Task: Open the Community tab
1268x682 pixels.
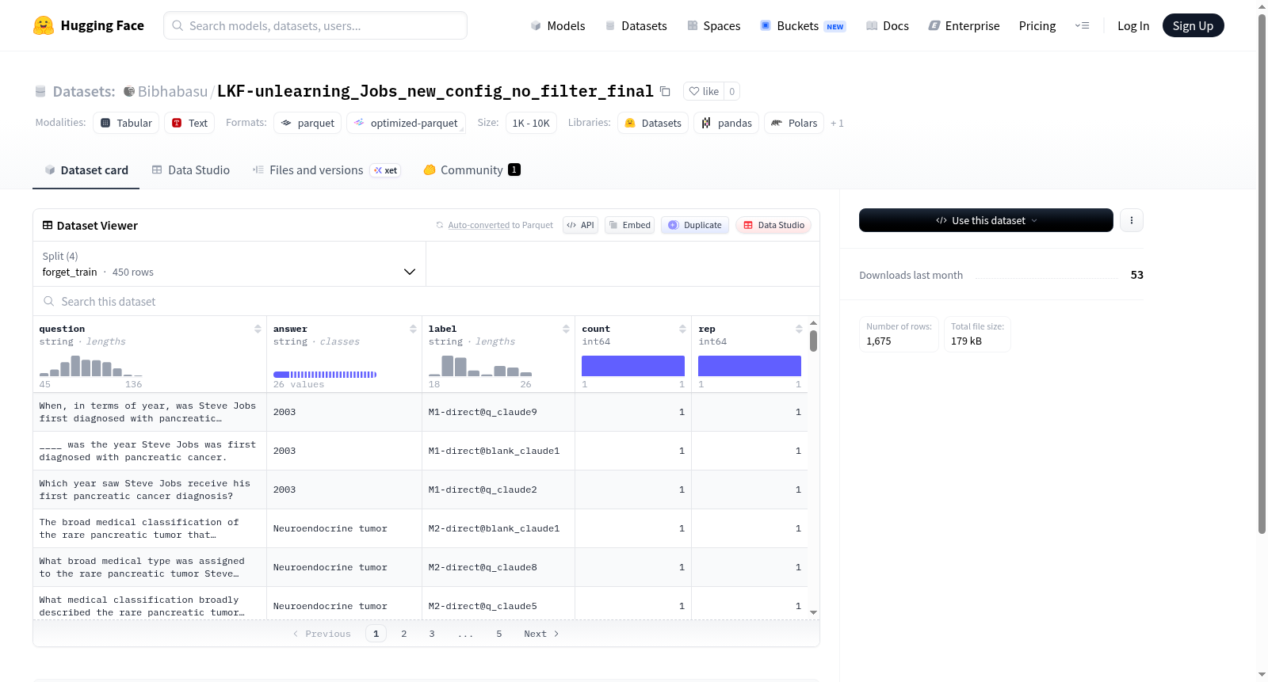Action: pos(472,170)
